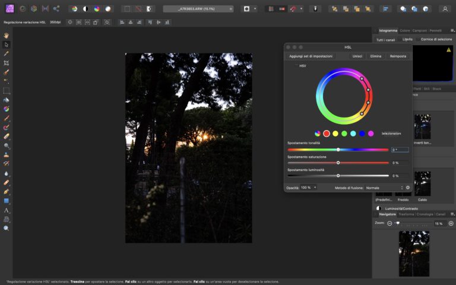The height and width of the screenshot is (285, 456).
Task: Open the histogram panel options menu
Action: point(452,30)
